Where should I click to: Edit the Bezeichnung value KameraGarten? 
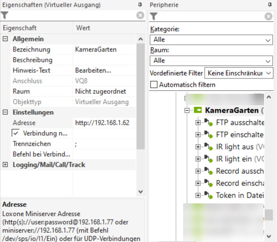[104, 49]
